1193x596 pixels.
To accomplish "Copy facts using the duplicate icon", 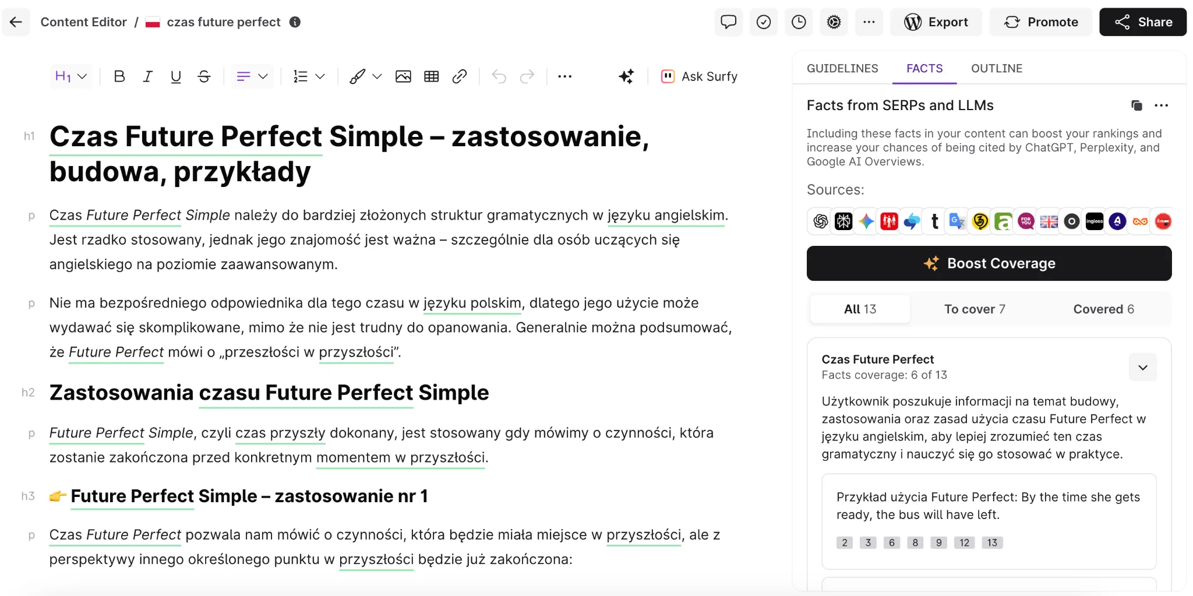I will pyautogui.click(x=1136, y=105).
